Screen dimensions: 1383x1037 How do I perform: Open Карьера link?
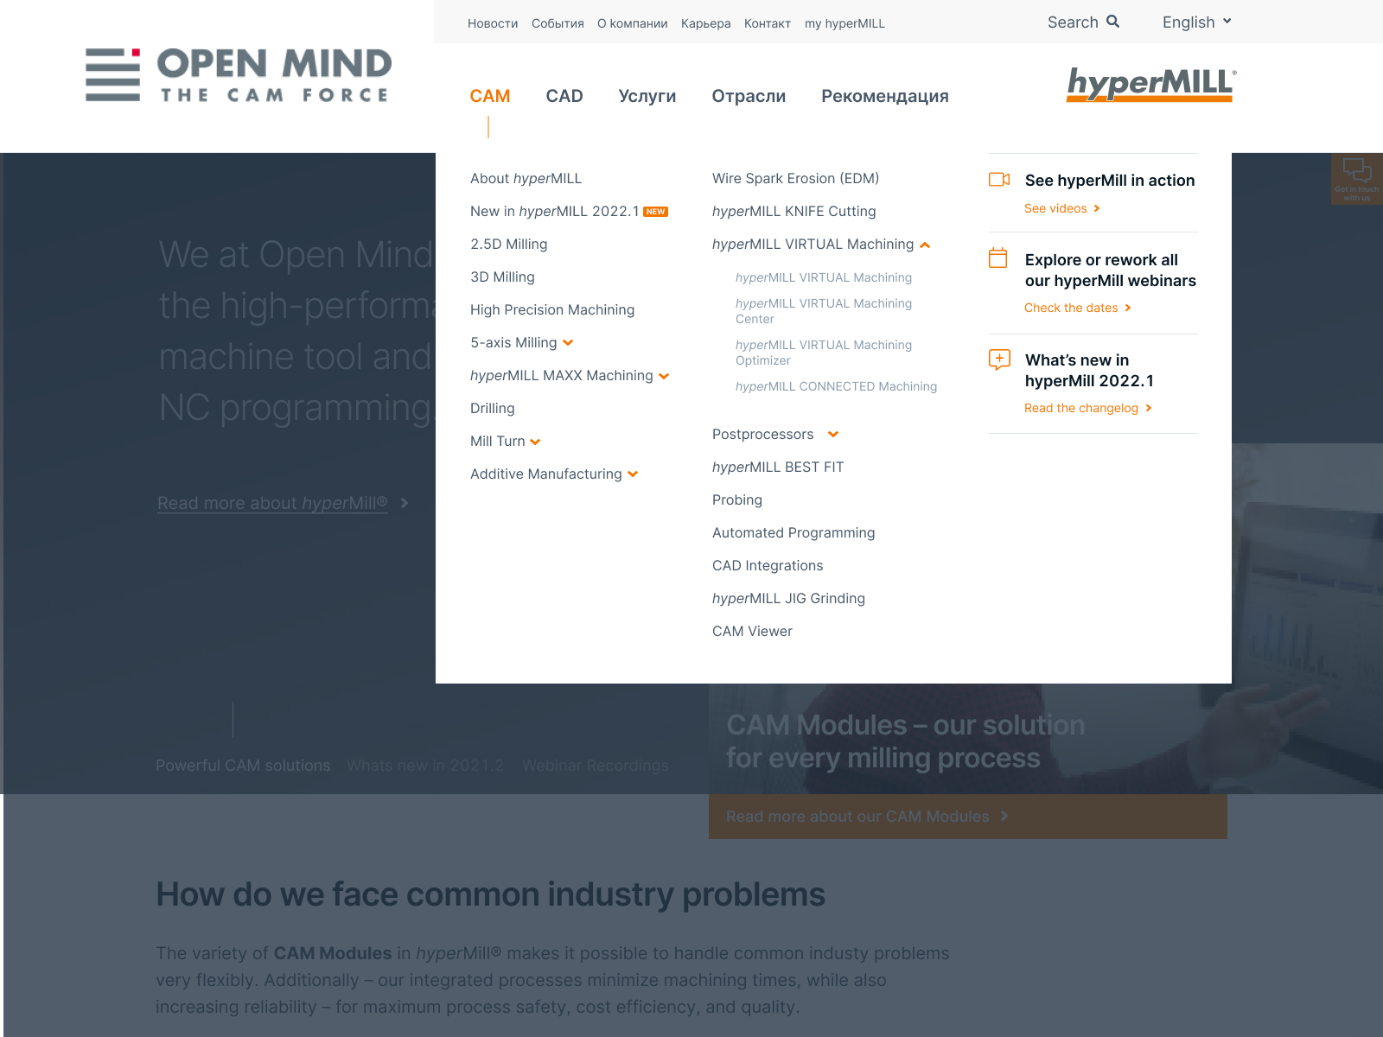[x=706, y=23]
